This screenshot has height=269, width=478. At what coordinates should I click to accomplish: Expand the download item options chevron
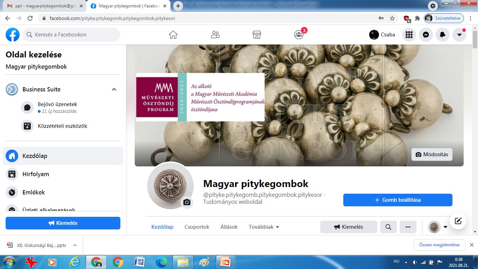(75, 245)
